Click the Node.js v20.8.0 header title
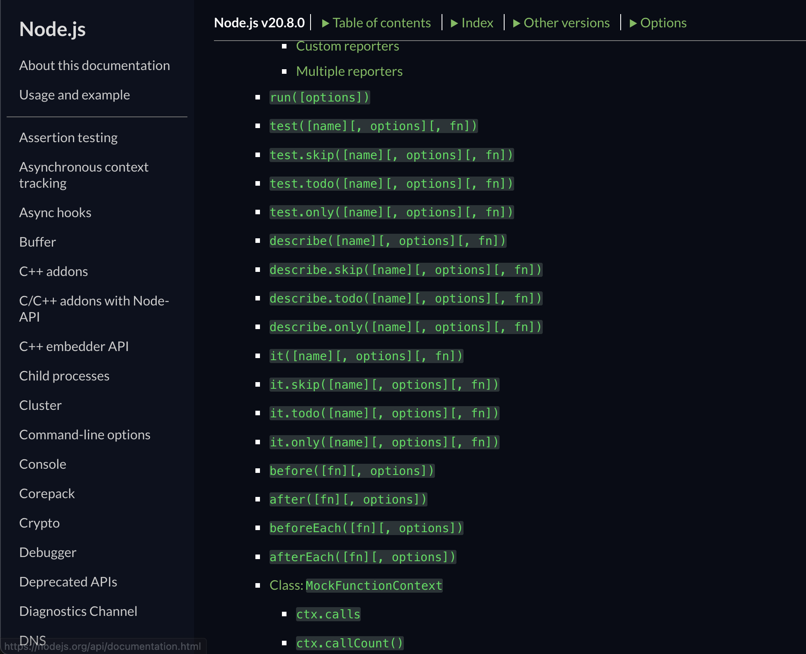Viewport: 806px width, 654px height. pos(260,23)
